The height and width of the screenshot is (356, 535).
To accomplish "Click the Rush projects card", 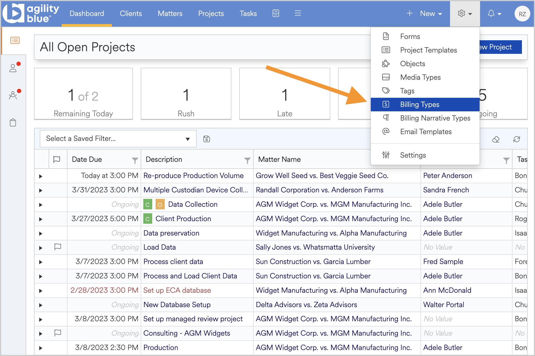I will point(186,94).
